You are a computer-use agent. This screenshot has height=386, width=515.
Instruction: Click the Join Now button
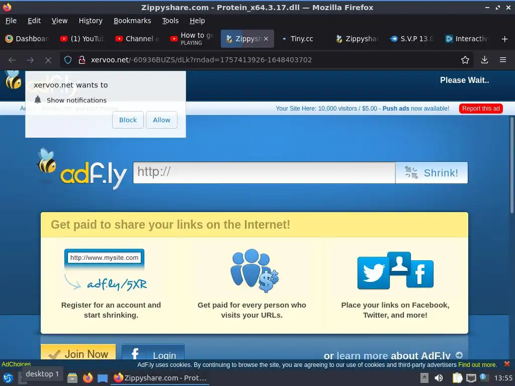pyautogui.click(x=78, y=352)
